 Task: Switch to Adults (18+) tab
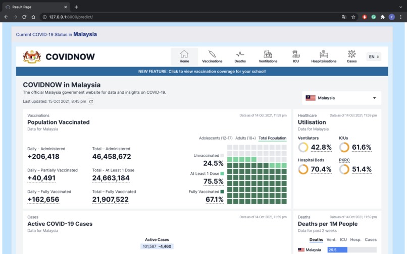pos(245,138)
